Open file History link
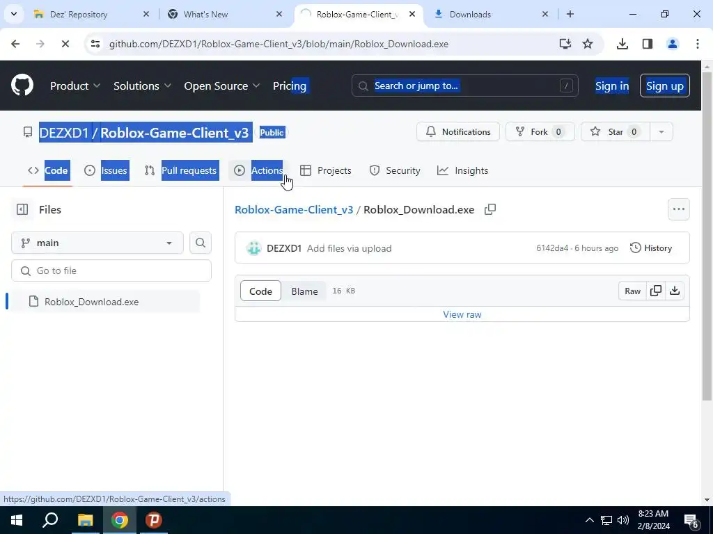The width and height of the screenshot is (713, 534). [x=651, y=248]
